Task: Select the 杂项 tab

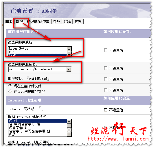Action: point(56,21)
